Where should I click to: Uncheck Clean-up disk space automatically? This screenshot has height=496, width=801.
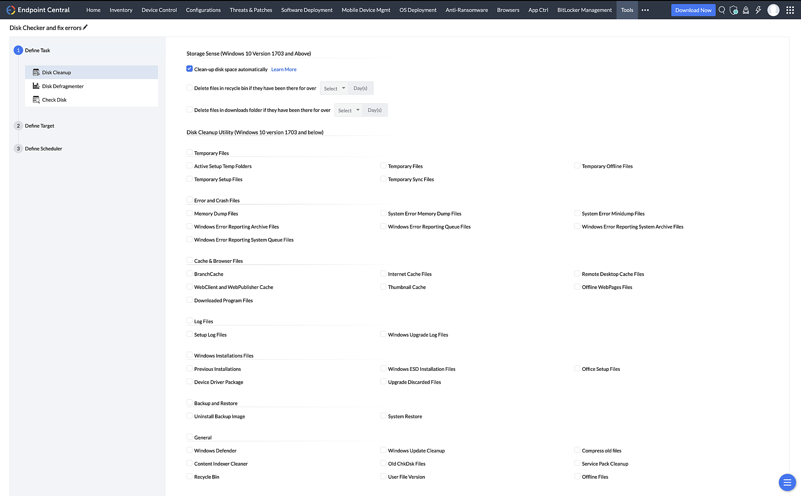pos(189,69)
